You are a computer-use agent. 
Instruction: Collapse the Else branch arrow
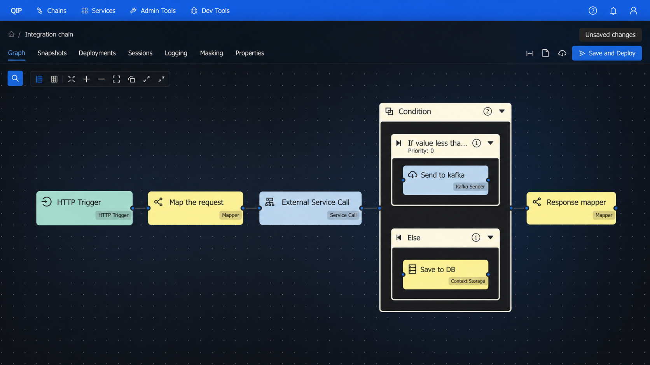pyautogui.click(x=491, y=237)
